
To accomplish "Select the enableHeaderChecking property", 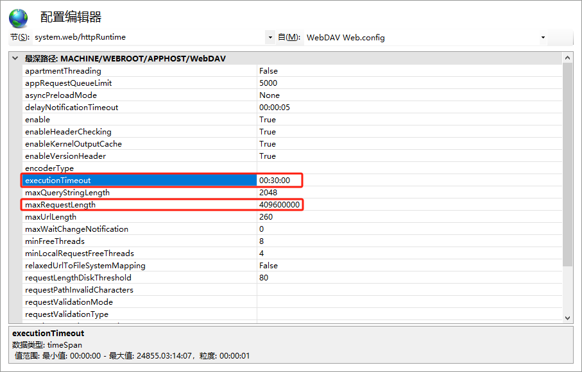I will click(x=68, y=132).
